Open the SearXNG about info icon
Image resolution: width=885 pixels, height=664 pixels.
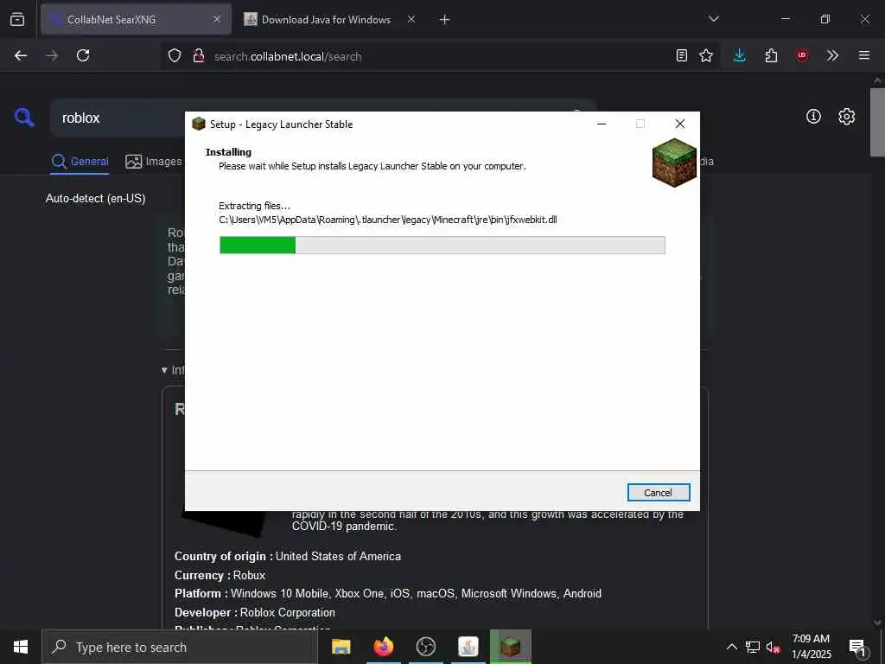pos(813,117)
